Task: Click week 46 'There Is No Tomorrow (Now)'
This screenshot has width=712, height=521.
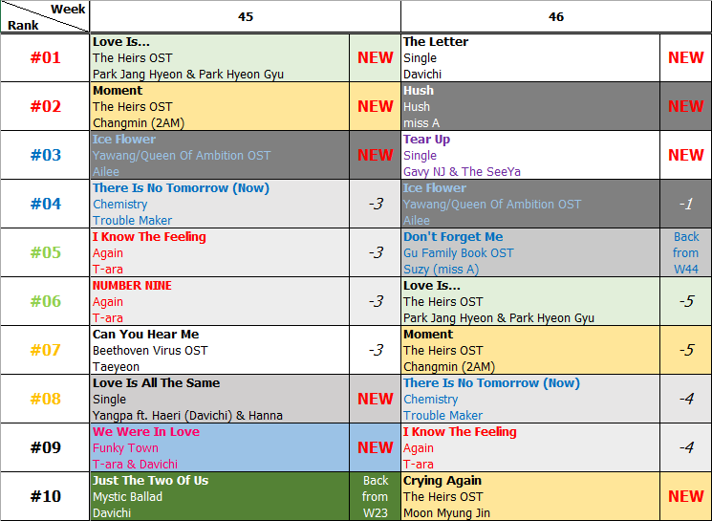Action: [x=530, y=399]
